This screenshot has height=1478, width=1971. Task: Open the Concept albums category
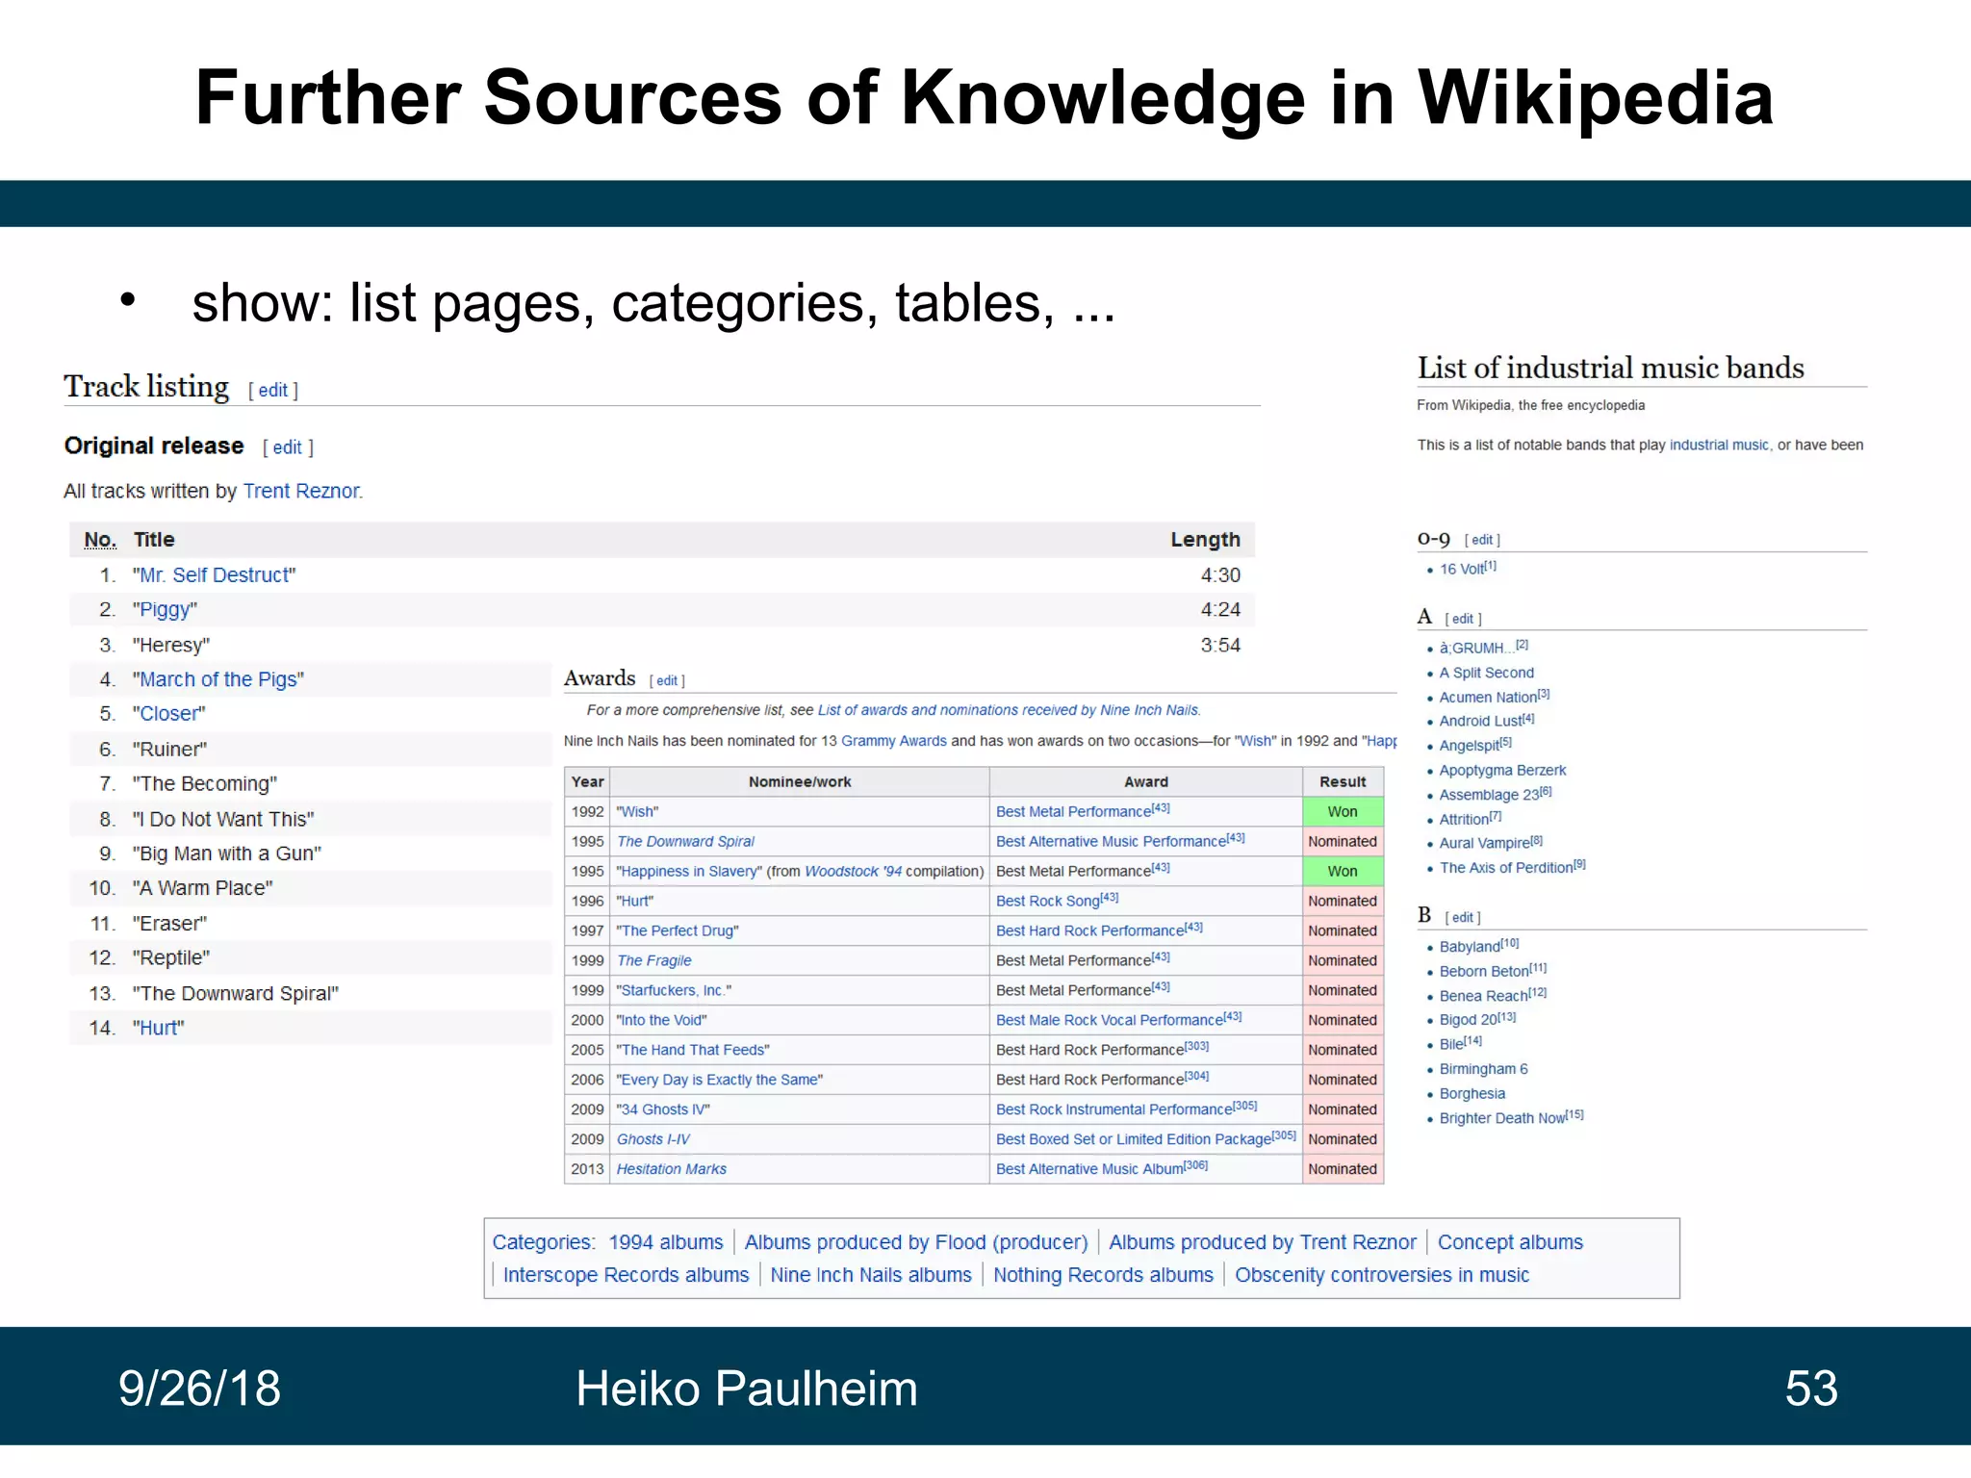click(x=1510, y=1243)
